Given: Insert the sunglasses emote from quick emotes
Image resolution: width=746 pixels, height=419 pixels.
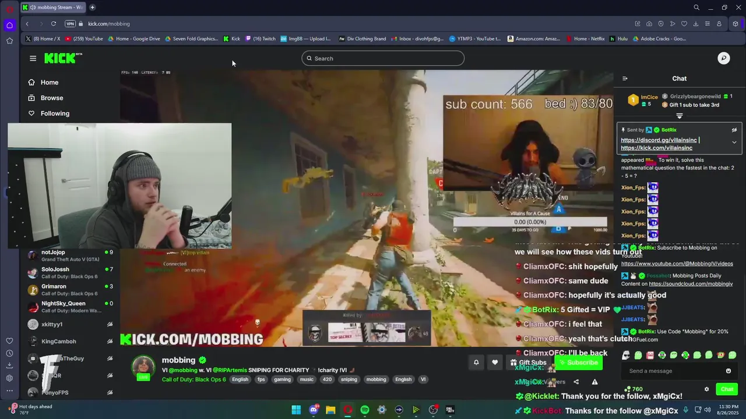Looking at the screenshot, I should click(626, 355).
